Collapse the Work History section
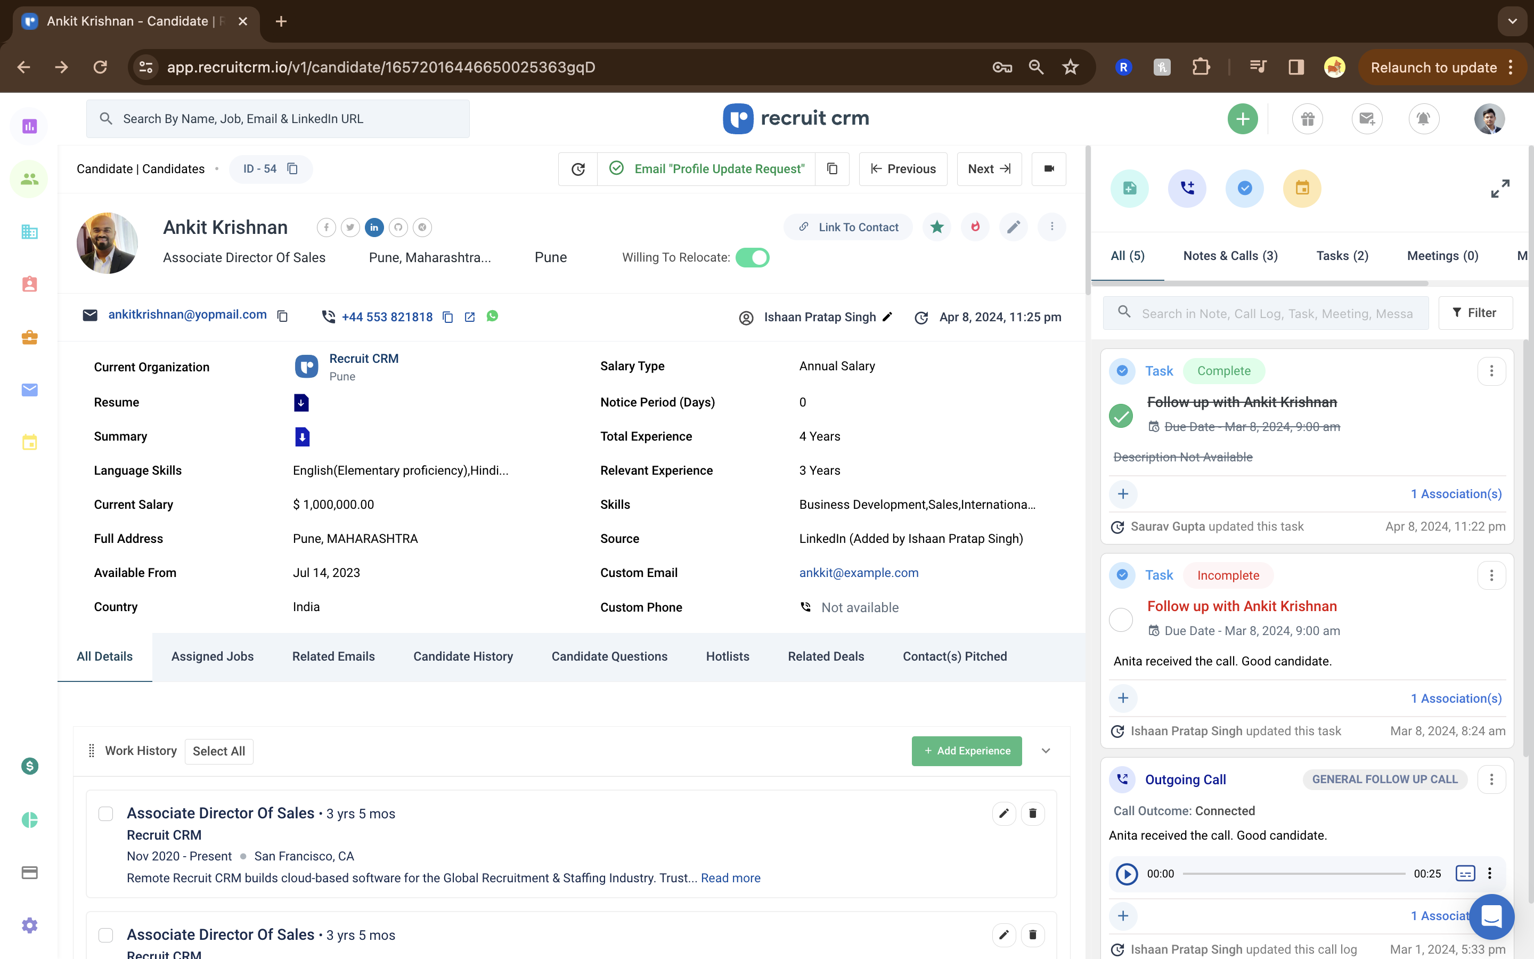Viewport: 1534px width, 959px height. coord(1046,750)
